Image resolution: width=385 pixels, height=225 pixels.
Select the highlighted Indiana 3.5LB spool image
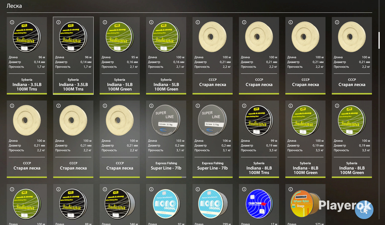point(73,37)
